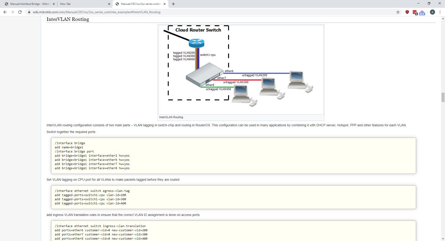The height and width of the screenshot is (241, 445).
Task: Click the 'add ingress VLAN translation rules' sentence
Action: tap(123, 215)
